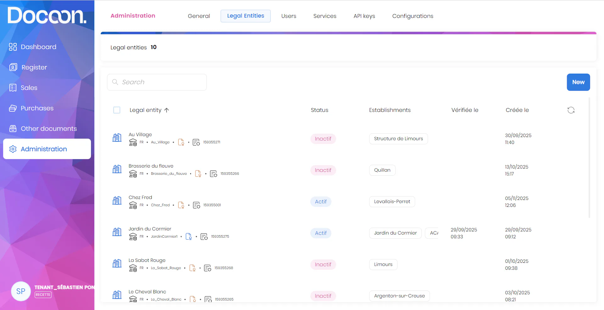Open the Structure de Limours establishment chip
This screenshot has height=310, width=604.
coord(398,139)
